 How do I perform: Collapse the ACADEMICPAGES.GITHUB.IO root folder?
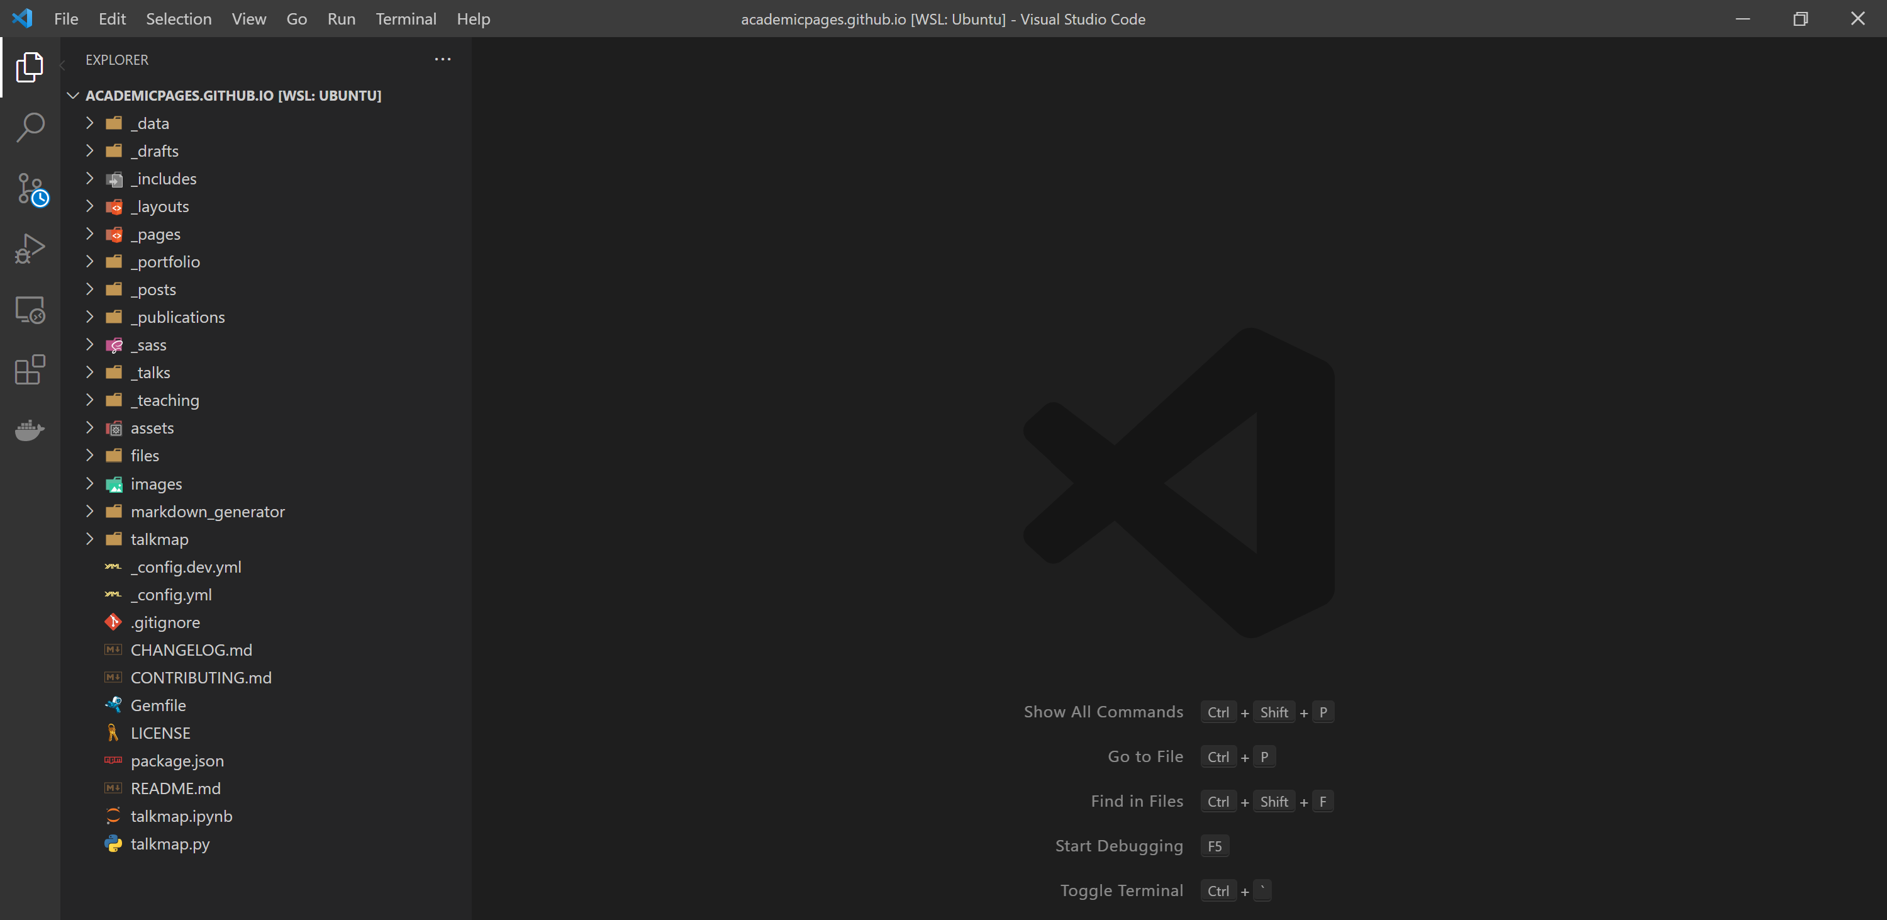tap(73, 95)
